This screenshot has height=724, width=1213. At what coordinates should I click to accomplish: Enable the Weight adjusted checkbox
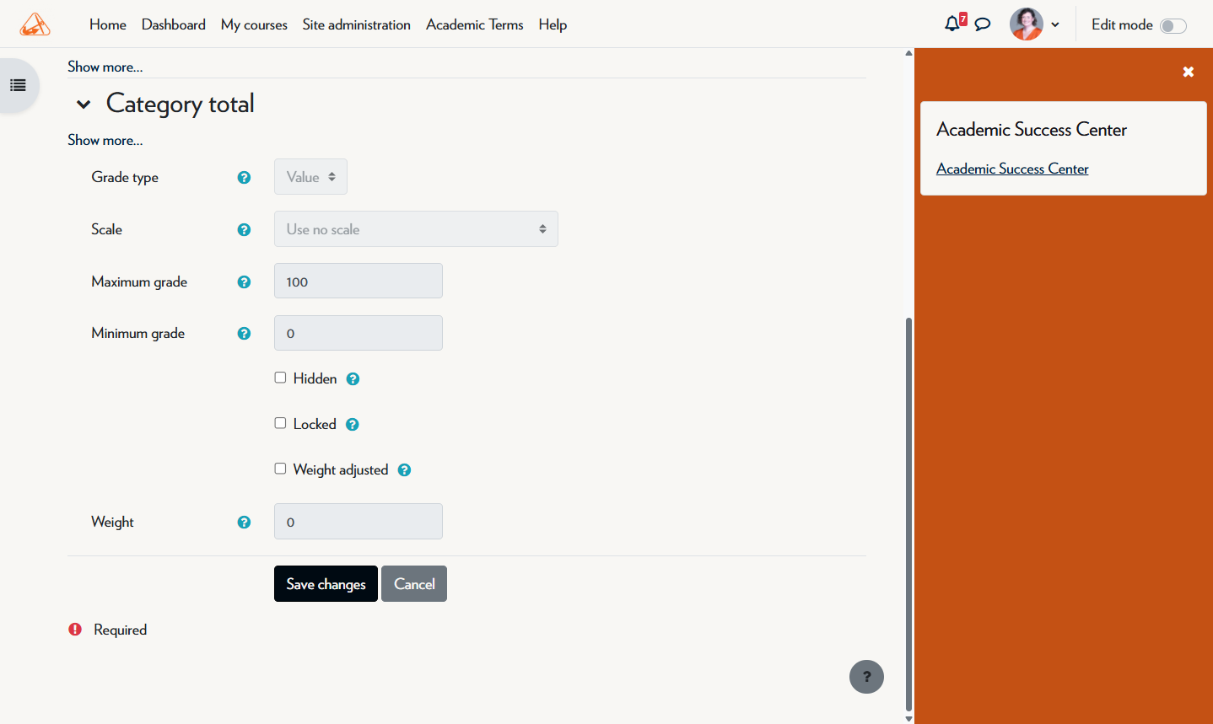click(x=280, y=469)
